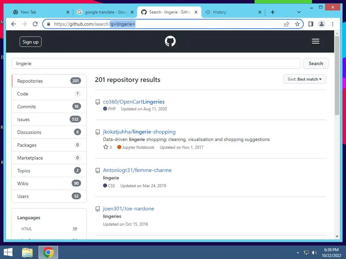The image size is (346, 259).
Task: Open the Chrome profile avatar
Action: [x=322, y=24]
